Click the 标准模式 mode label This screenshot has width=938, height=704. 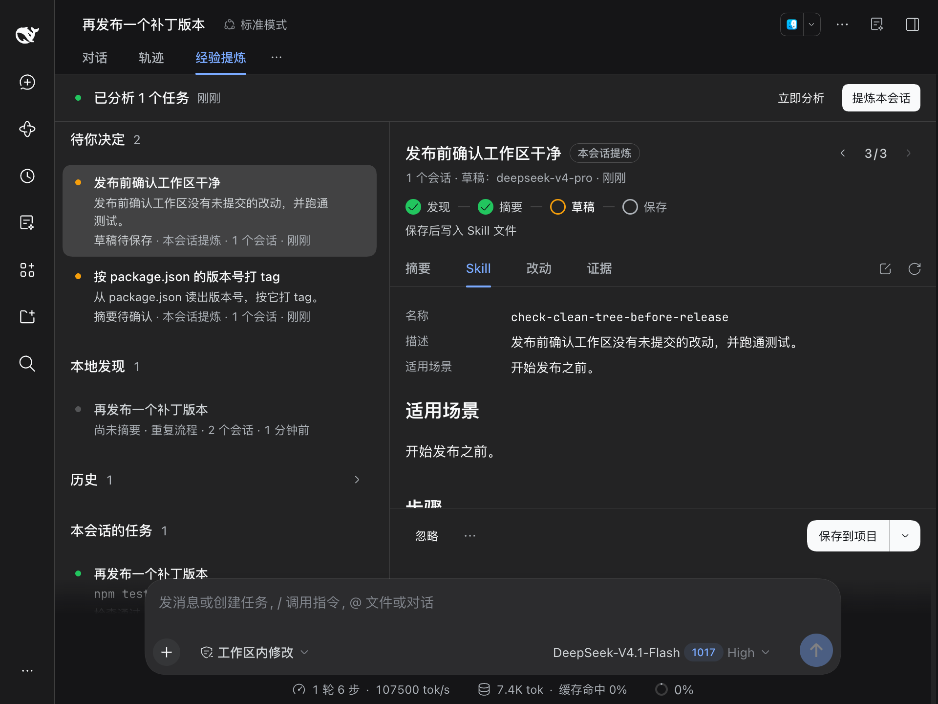pos(256,24)
